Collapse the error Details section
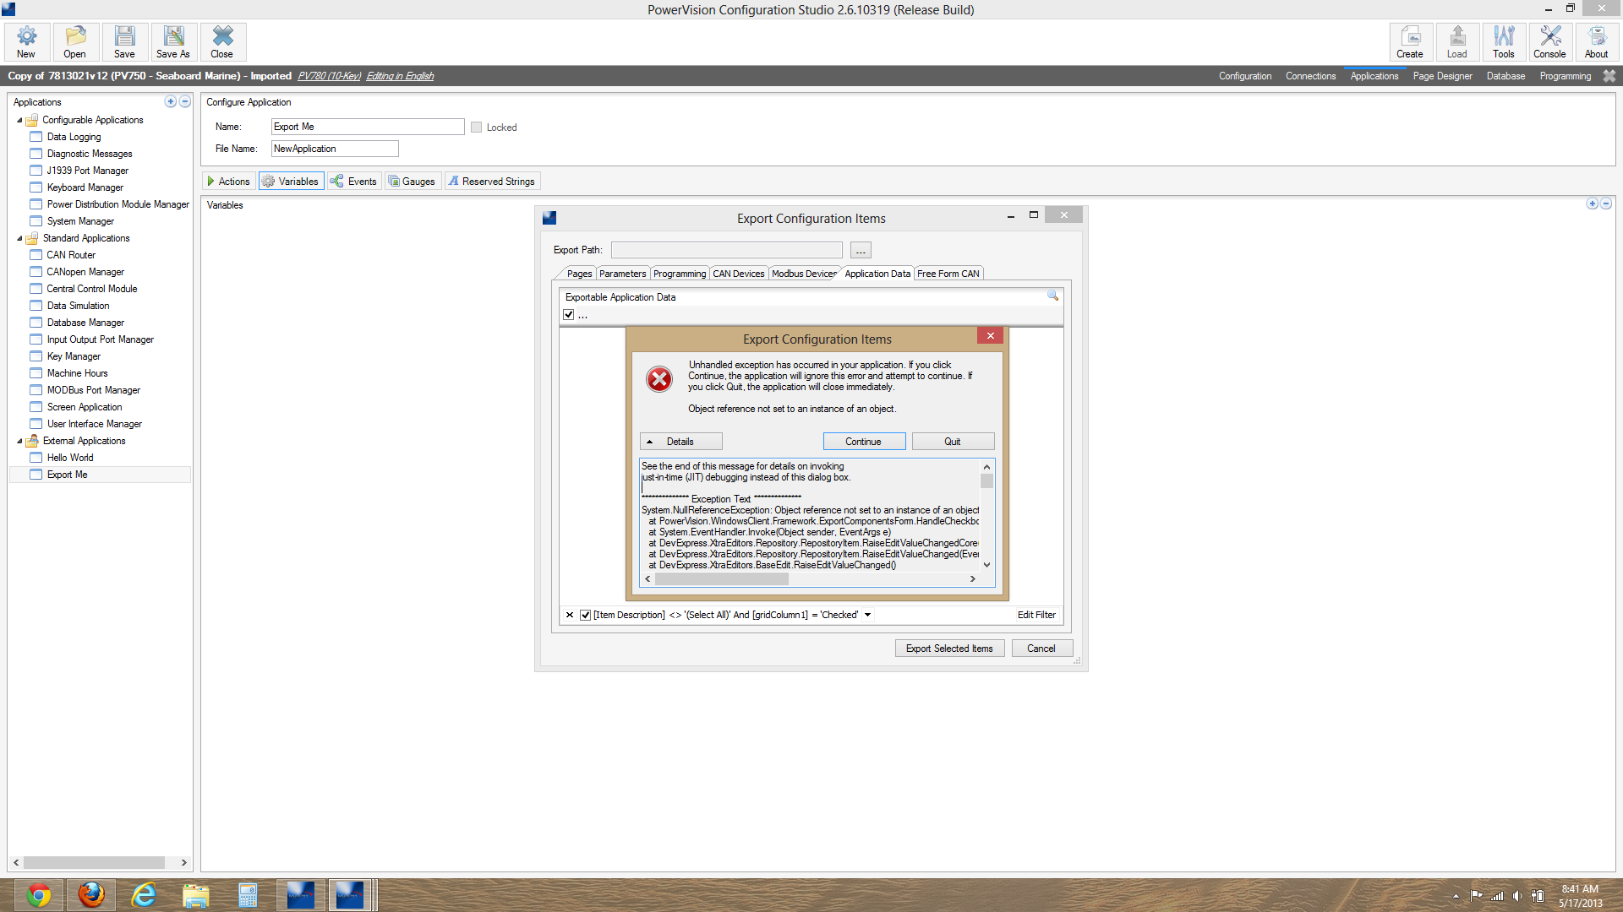Screen dimensions: 1623x912 pyautogui.click(x=681, y=442)
